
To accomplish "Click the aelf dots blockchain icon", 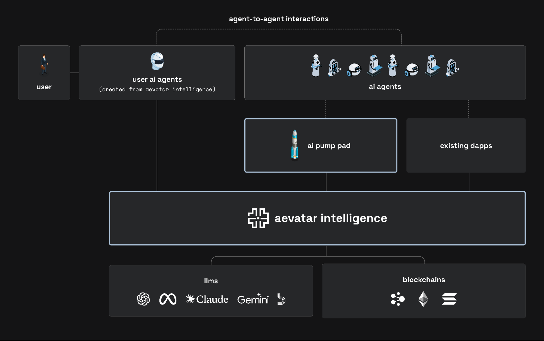I will click(398, 299).
